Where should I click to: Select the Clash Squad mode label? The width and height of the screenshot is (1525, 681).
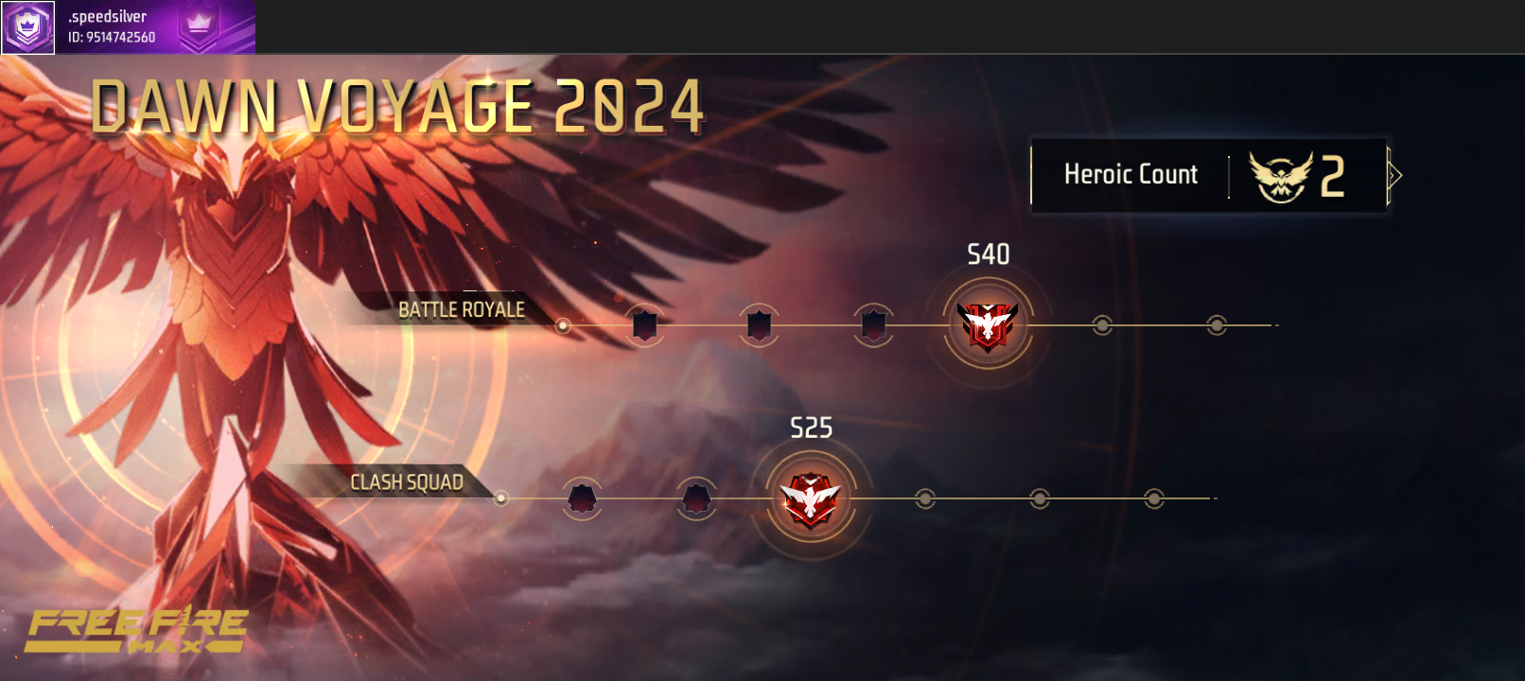tap(407, 482)
